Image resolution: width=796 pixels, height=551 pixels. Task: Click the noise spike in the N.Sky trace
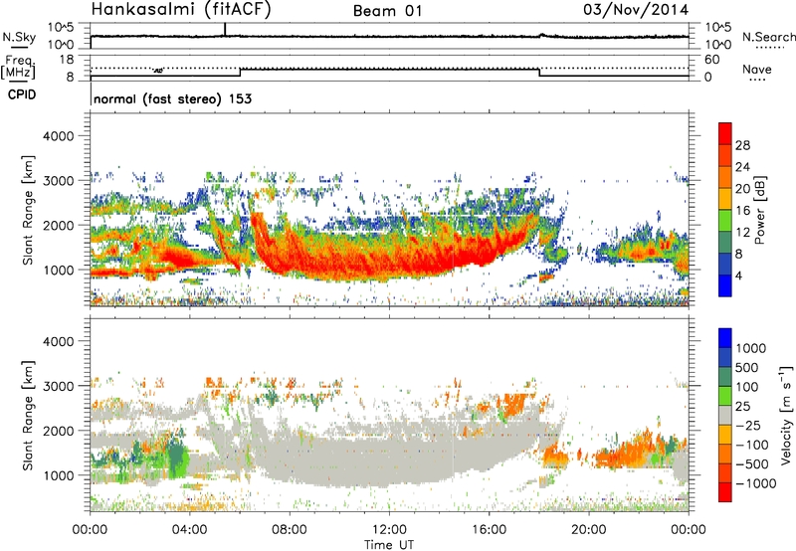(x=225, y=30)
